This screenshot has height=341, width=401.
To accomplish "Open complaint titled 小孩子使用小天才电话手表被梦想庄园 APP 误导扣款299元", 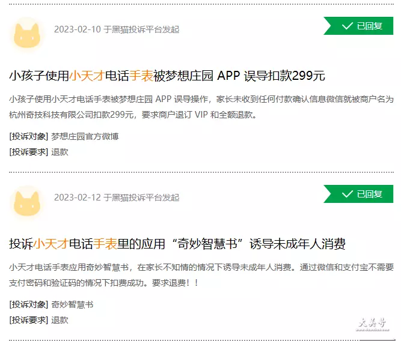I will [x=167, y=76].
